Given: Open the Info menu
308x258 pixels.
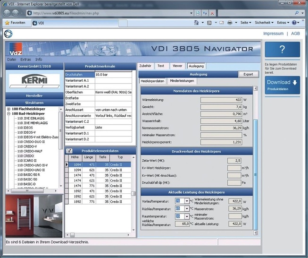Looking at the screenshot, I should point(39,60).
